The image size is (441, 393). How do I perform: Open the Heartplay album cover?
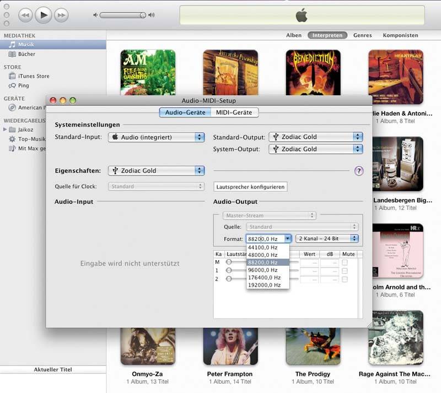pyautogui.click(x=396, y=77)
